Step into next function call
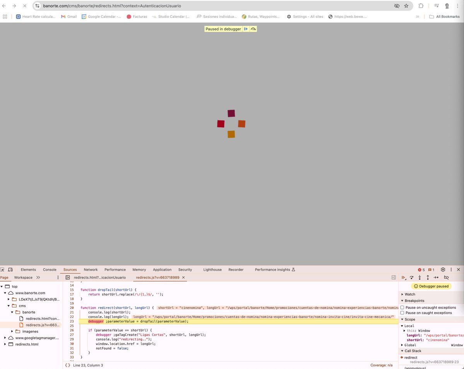464x369 pixels. tap(420, 277)
